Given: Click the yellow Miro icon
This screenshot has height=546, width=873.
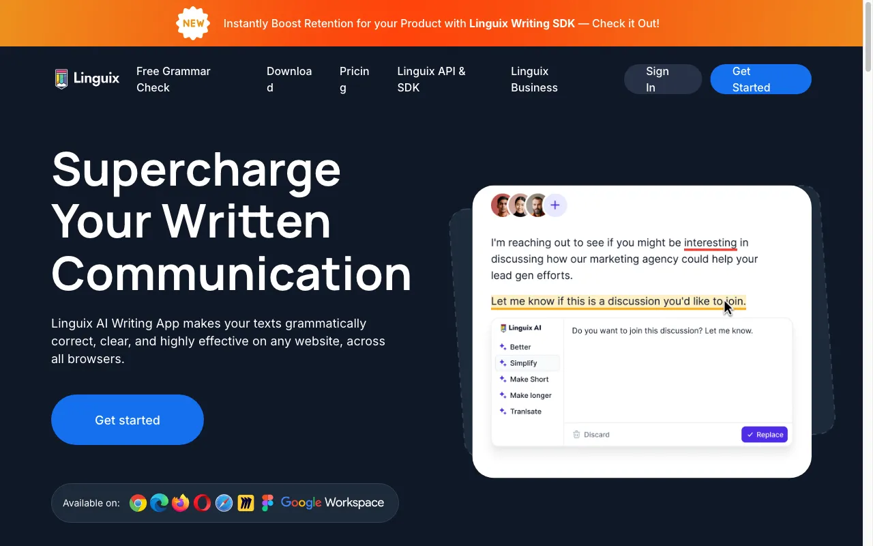Looking at the screenshot, I should [x=246, y=503].
